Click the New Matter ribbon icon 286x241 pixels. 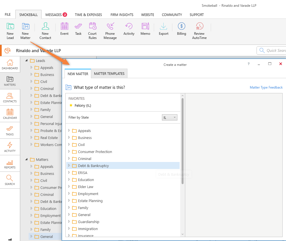pyautogui.click(x=25, y=31)
